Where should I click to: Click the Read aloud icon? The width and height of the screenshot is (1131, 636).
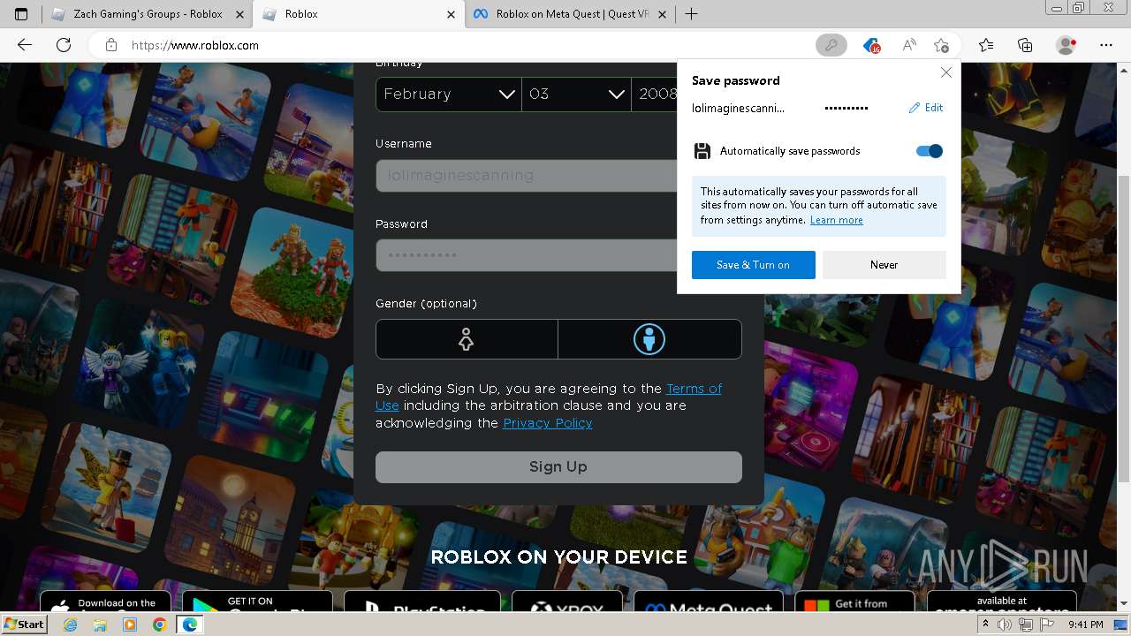coord(908,45)
